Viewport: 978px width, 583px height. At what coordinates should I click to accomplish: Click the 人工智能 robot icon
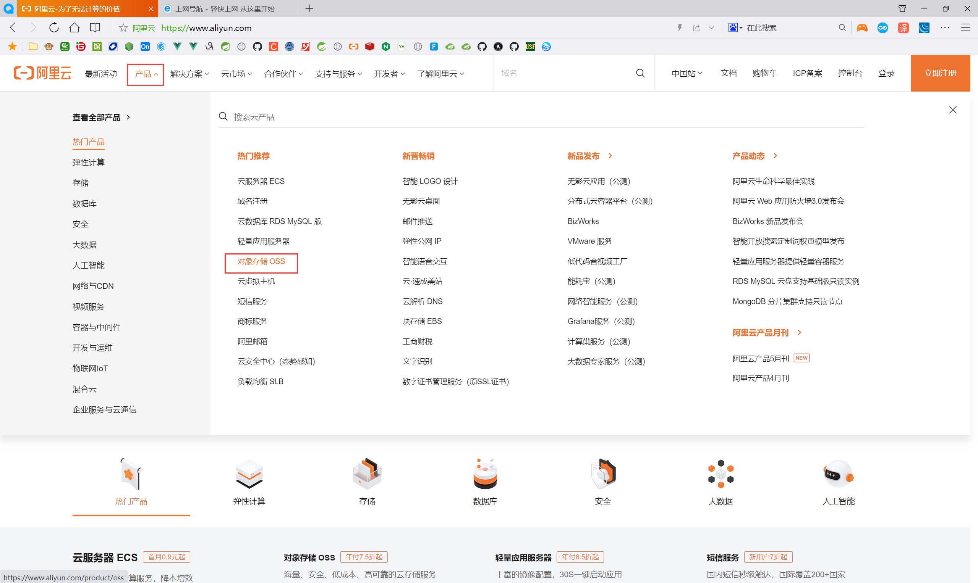coord(838,474)
